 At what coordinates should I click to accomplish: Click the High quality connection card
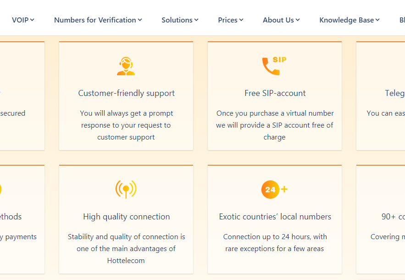click(126, 216)
